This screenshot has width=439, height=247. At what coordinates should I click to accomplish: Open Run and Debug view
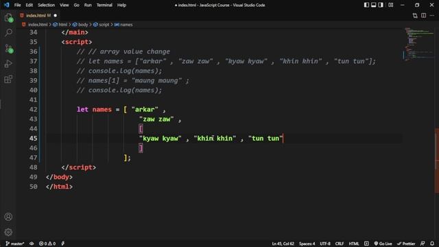8,64
